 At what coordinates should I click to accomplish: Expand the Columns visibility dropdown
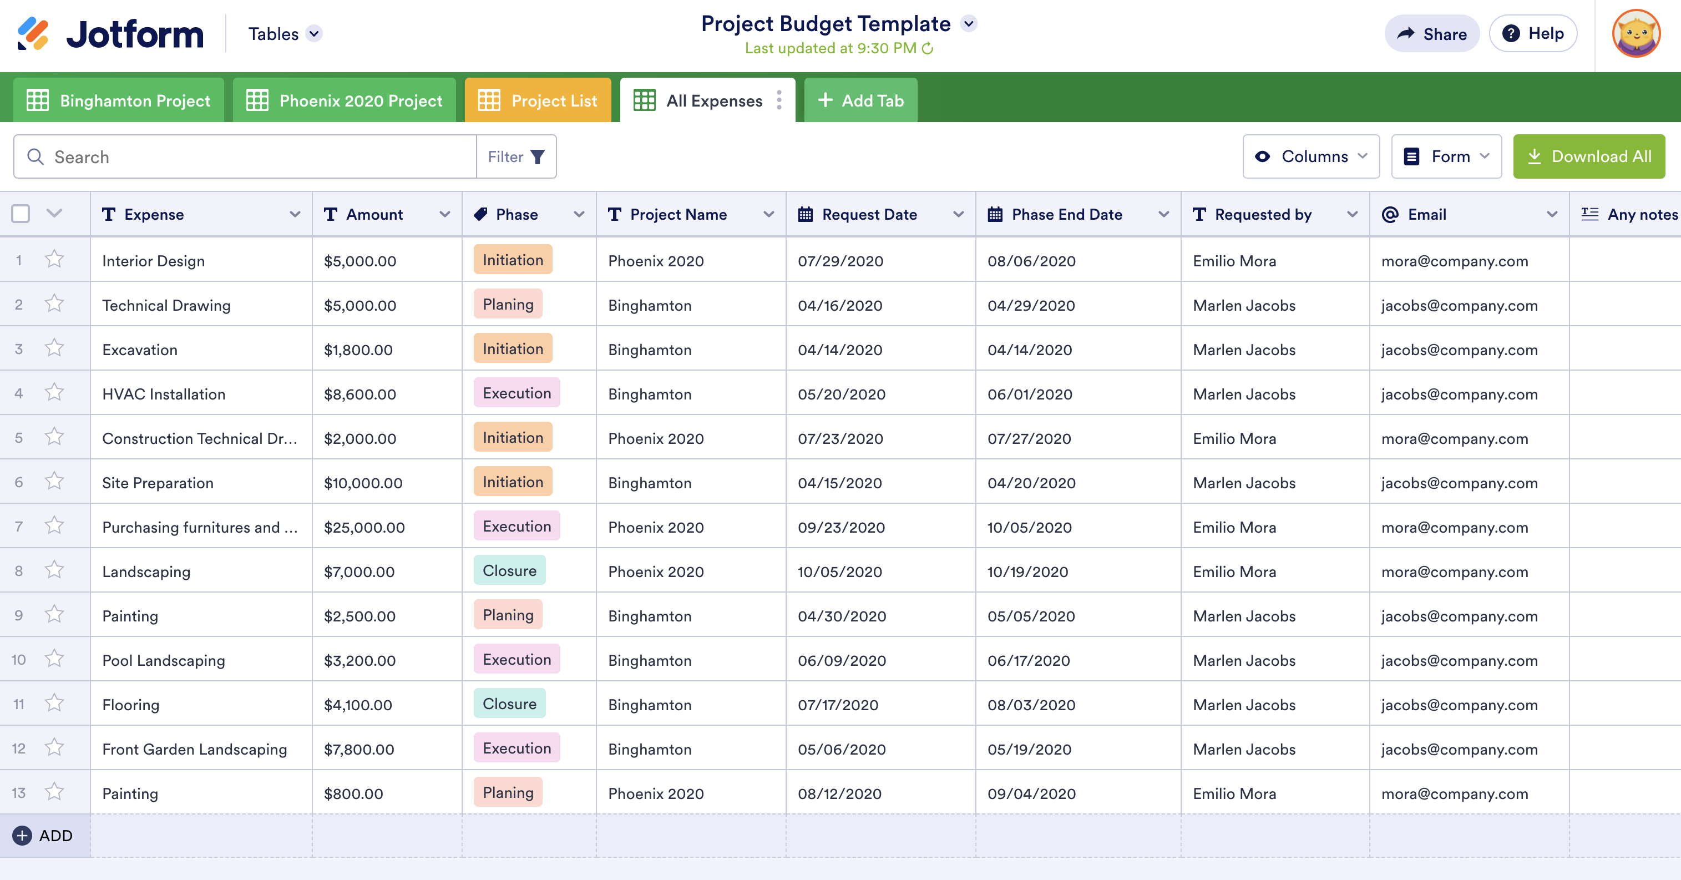coord(1310,156)
